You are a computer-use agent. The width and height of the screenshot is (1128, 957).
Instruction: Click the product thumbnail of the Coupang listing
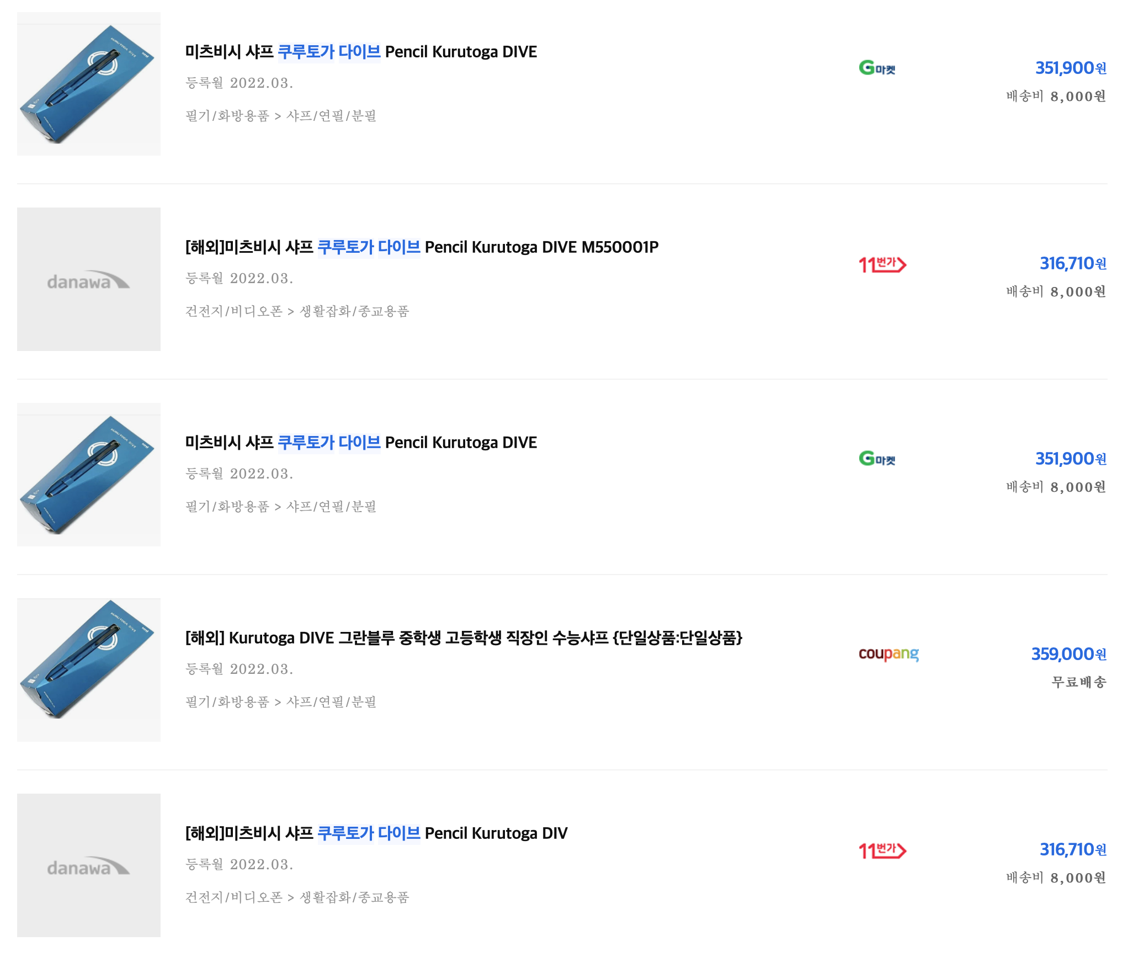click(x=89, y=670)
